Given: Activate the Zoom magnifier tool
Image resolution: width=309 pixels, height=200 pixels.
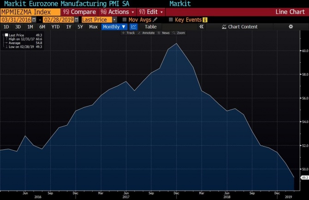Looking at the screenshot, I should [x=179, y=33].
